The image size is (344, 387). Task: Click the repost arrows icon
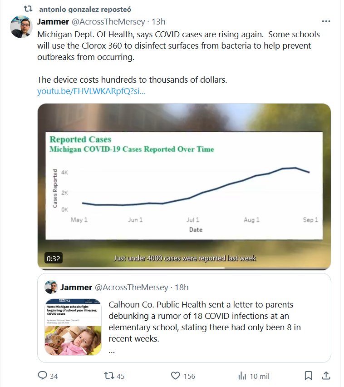click(x=109, y=376)
